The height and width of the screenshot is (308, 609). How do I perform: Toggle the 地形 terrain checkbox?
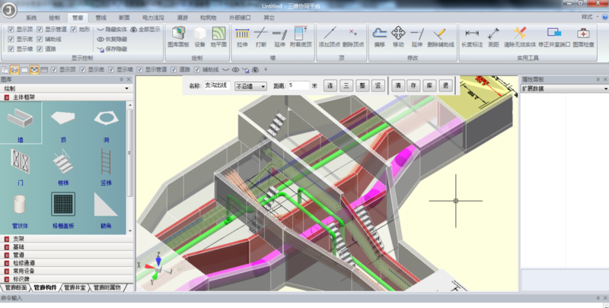[74, 29]
